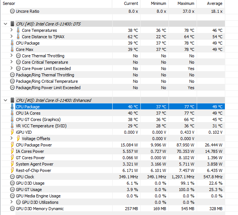Click the thermometer icon beside VR VCC Temperature
238x215 pixels.
(x=13, y=126)
